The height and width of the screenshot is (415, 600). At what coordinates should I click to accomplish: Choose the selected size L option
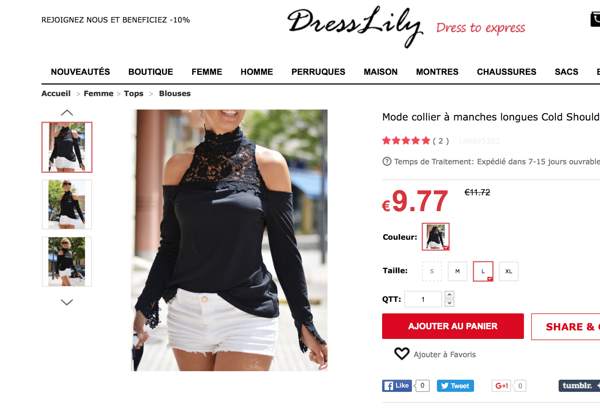pyautogui.click(x=483, y=271)
